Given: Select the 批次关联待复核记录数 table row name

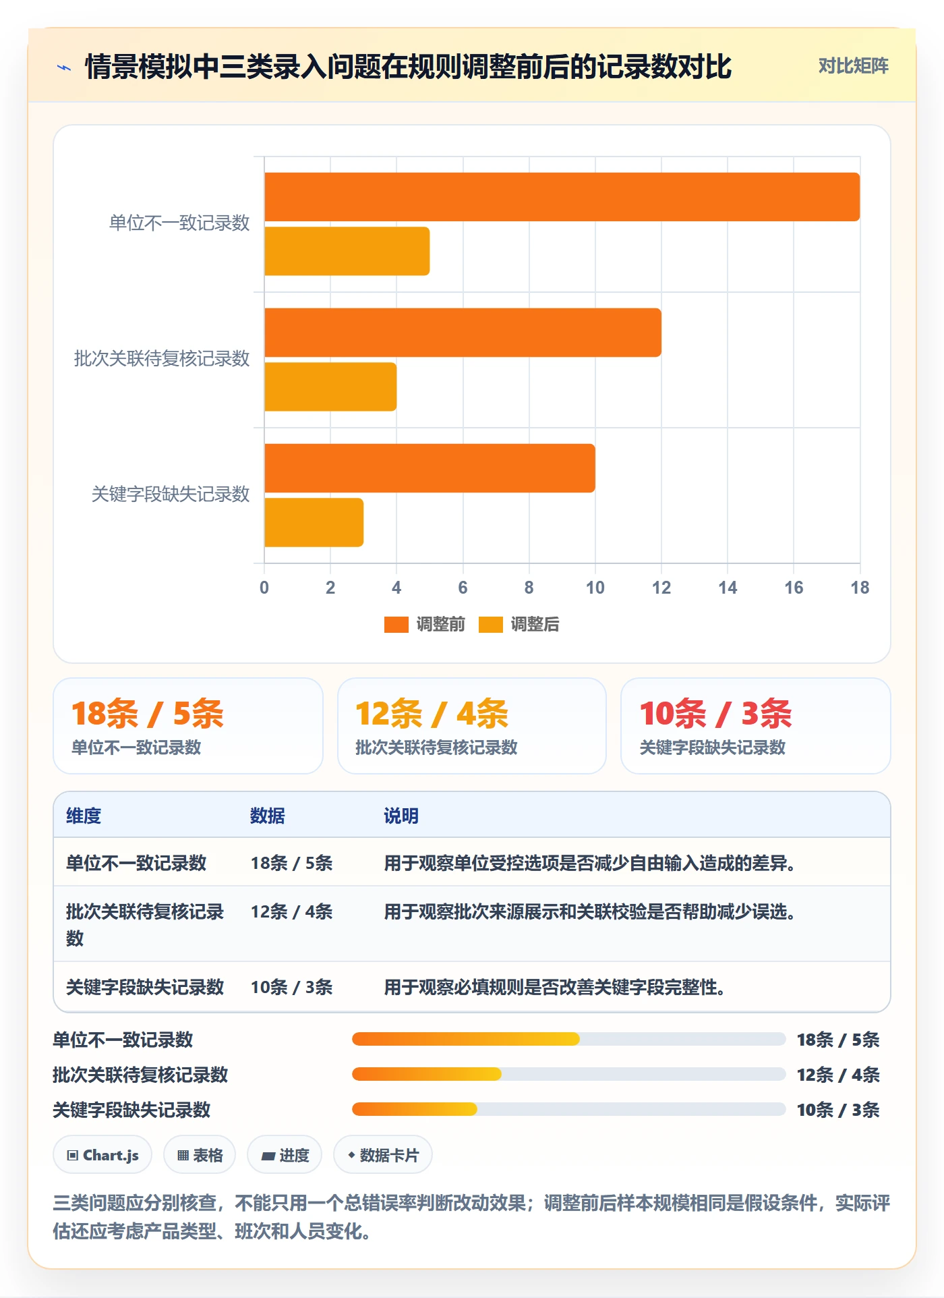Looking at the screenshot, I should tap(145, 925).
